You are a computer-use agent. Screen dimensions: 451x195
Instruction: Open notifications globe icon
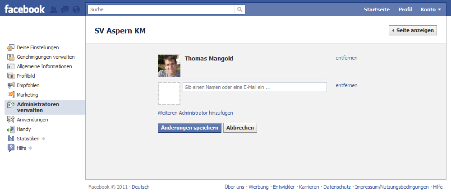tap(76, 9)
